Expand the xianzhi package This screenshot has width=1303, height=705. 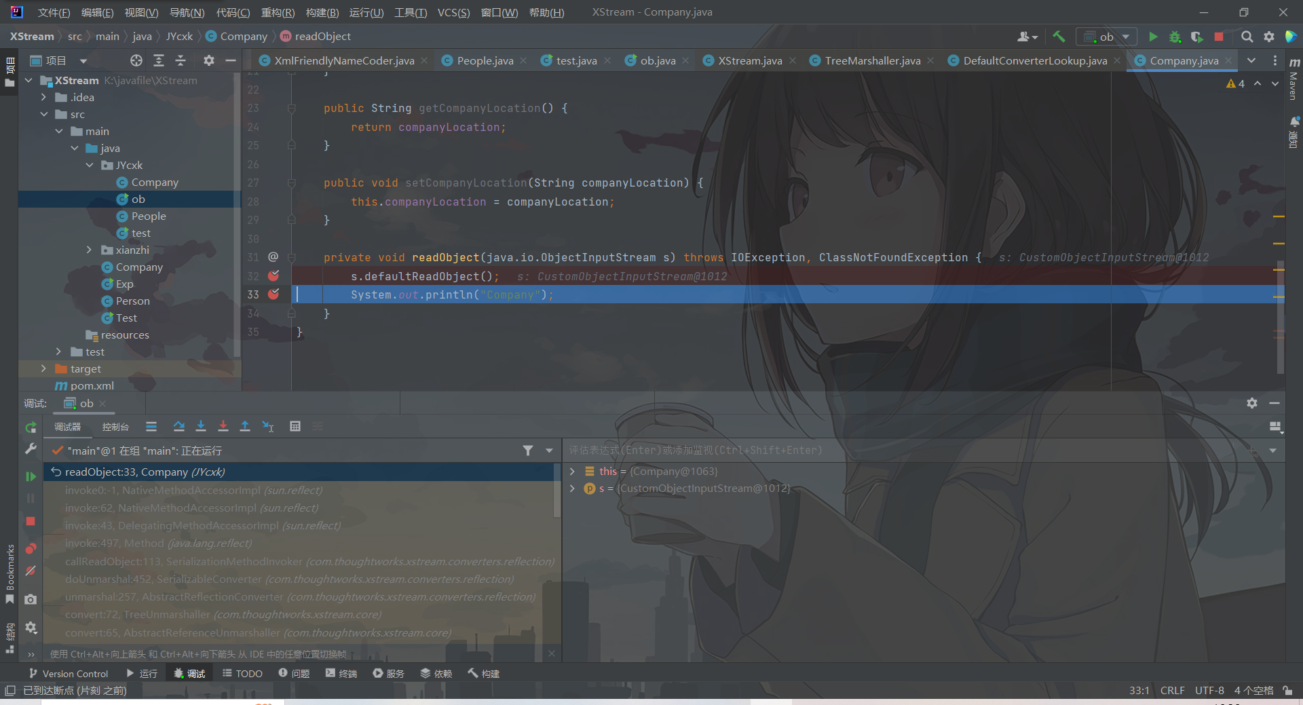(x=89, y=250)
